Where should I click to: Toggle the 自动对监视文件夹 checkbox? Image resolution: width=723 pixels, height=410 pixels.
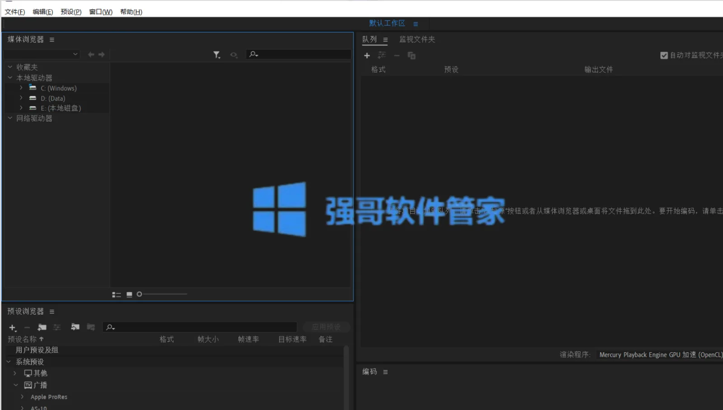point(664,56)
